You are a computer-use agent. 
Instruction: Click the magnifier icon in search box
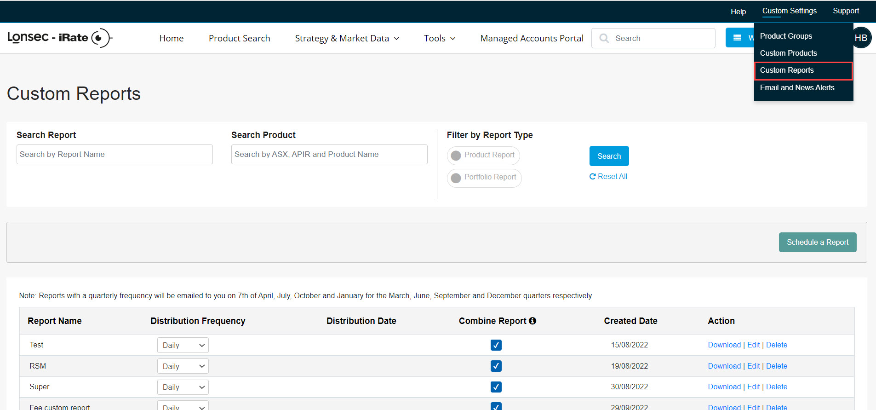pyautogui.click(x=604, y=38)
